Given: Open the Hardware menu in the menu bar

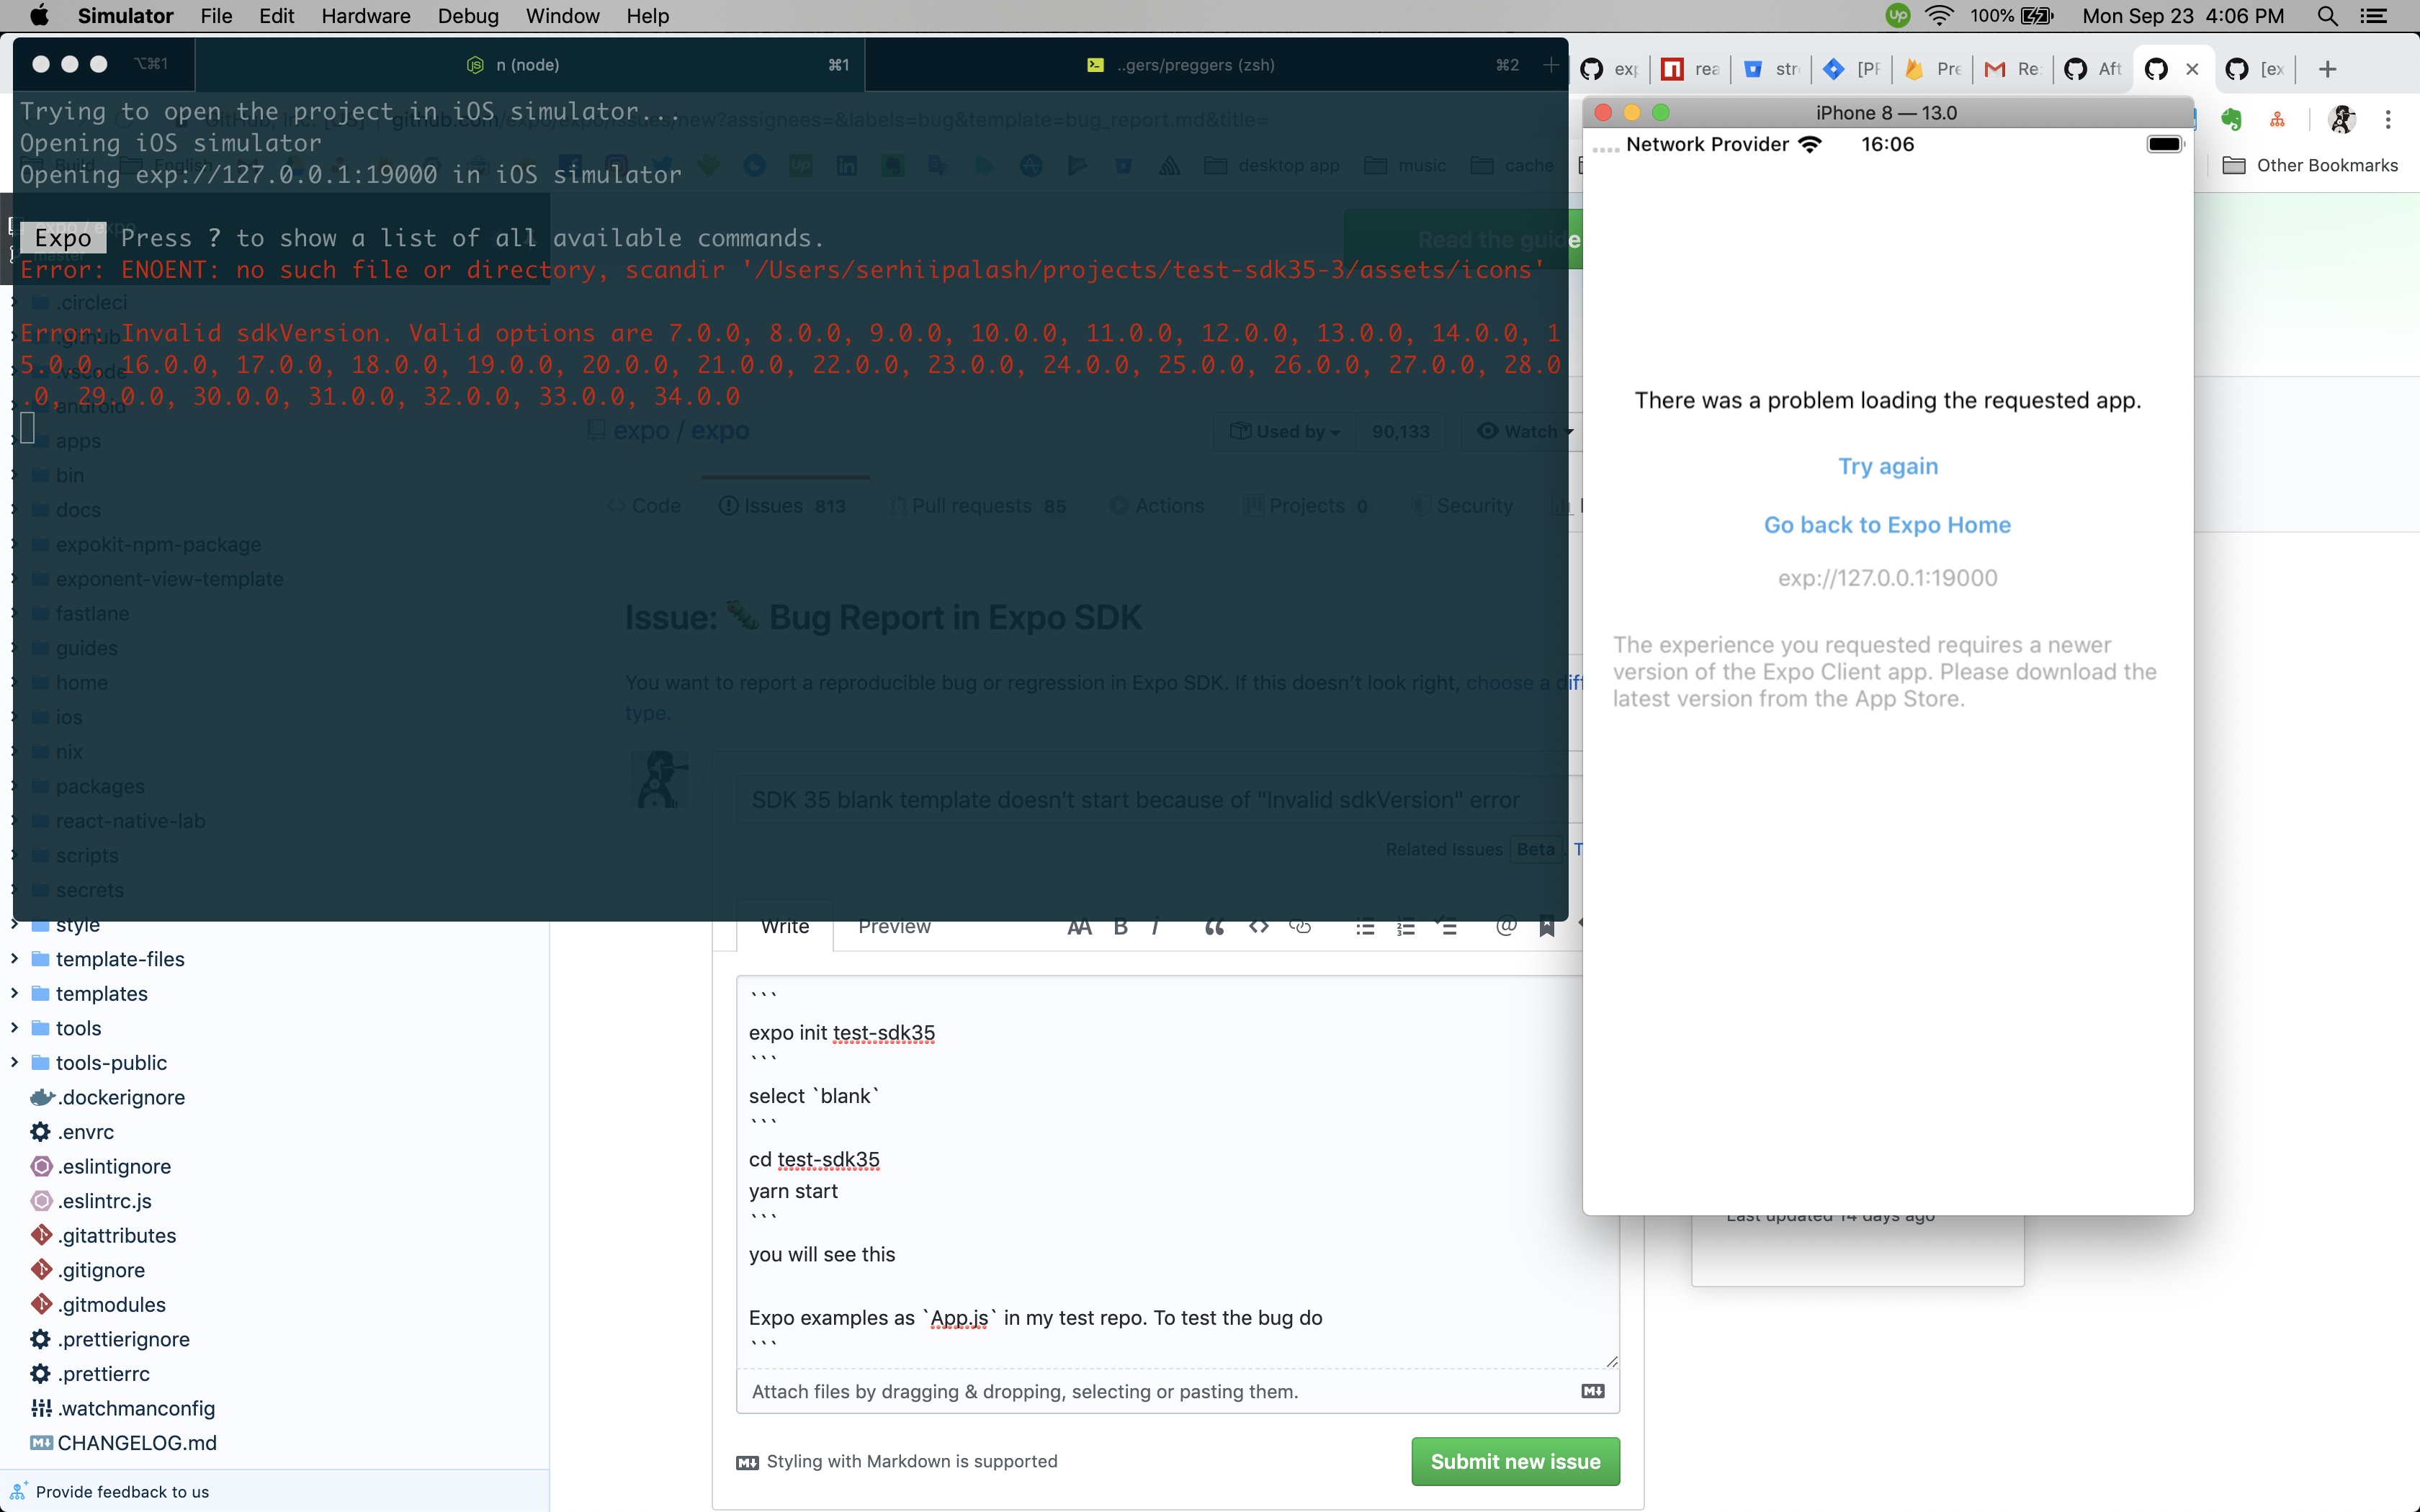Looking at the screenshot, I should tap(365, 16).
